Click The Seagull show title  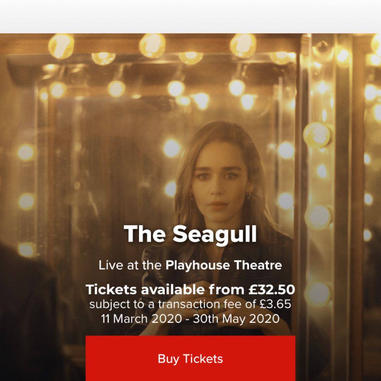click(x=190, y=234)
